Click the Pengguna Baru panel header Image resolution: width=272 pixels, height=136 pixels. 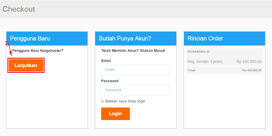(30, 38)
